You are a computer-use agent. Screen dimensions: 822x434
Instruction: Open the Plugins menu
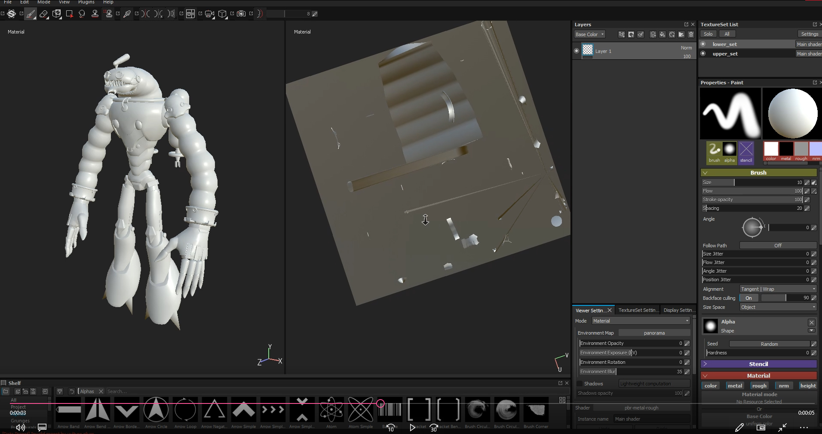[x=86, y=2]
